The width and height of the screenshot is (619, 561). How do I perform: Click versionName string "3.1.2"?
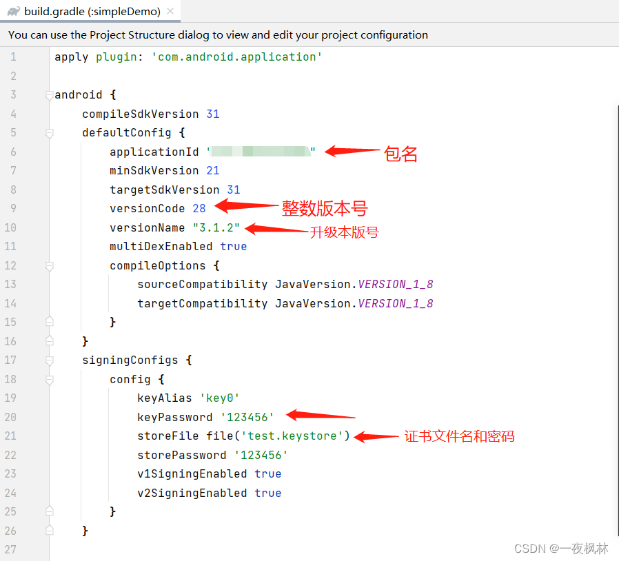pyautogui.click(x=216, y=227)
